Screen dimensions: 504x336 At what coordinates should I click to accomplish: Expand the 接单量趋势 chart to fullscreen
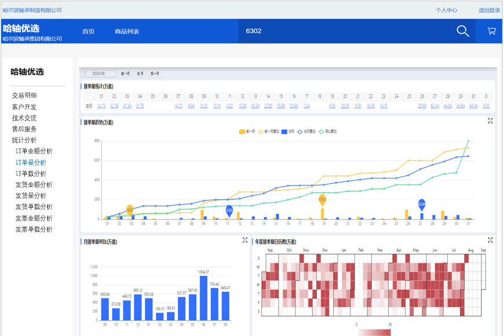(490, 120)
